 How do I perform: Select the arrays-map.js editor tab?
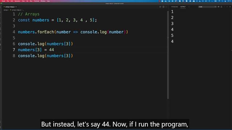click(x=10, y=7)
